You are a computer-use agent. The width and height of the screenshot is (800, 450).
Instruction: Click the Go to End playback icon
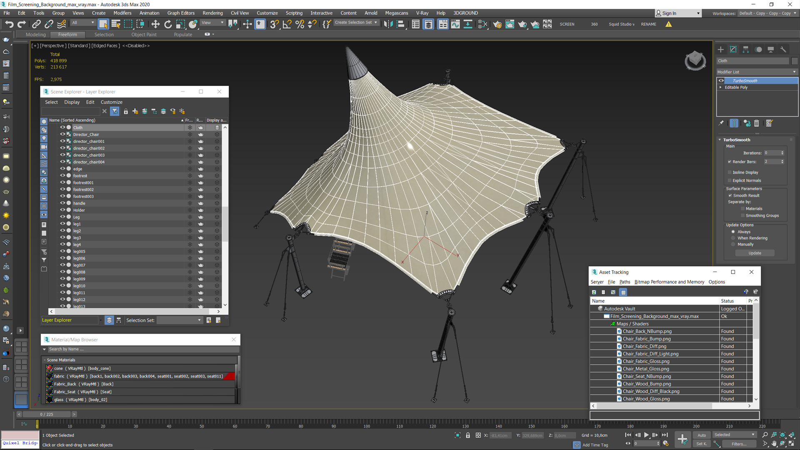(665, 435)
